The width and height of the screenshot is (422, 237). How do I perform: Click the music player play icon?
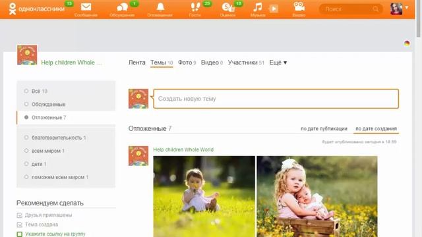click(x=274, y=9)
